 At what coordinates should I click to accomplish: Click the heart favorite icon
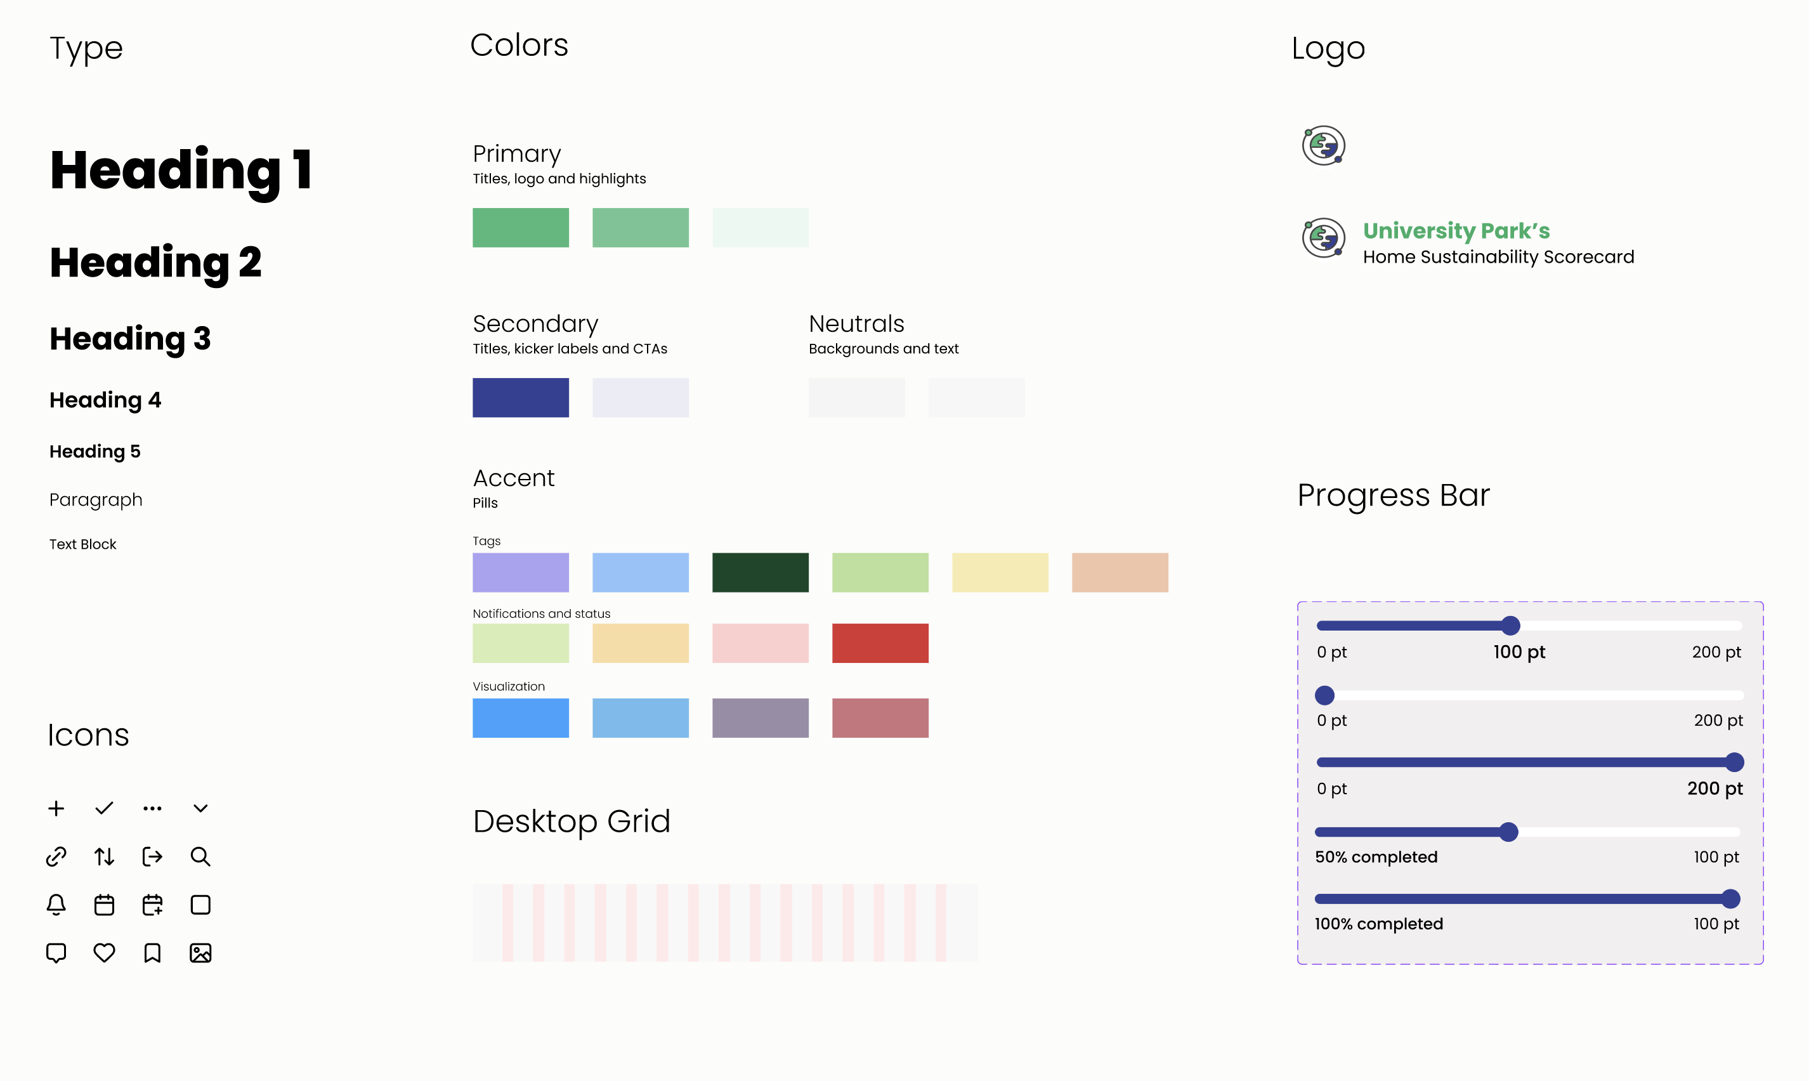point(104,953)
